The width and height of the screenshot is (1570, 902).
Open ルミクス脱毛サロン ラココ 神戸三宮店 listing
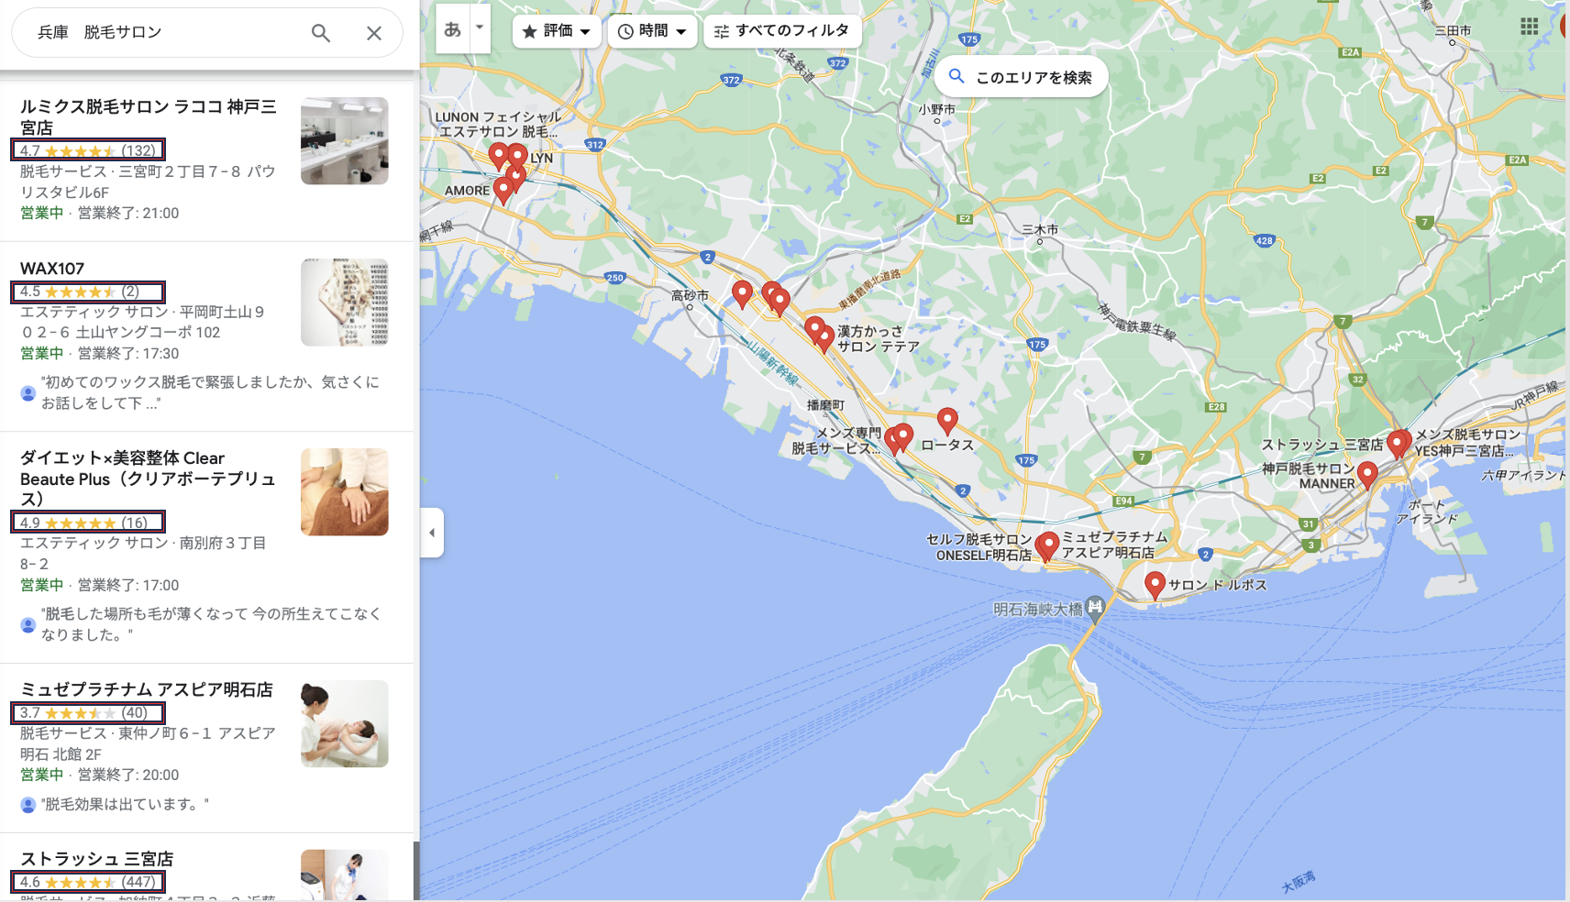pyautogui.click(x=148, y=117)
